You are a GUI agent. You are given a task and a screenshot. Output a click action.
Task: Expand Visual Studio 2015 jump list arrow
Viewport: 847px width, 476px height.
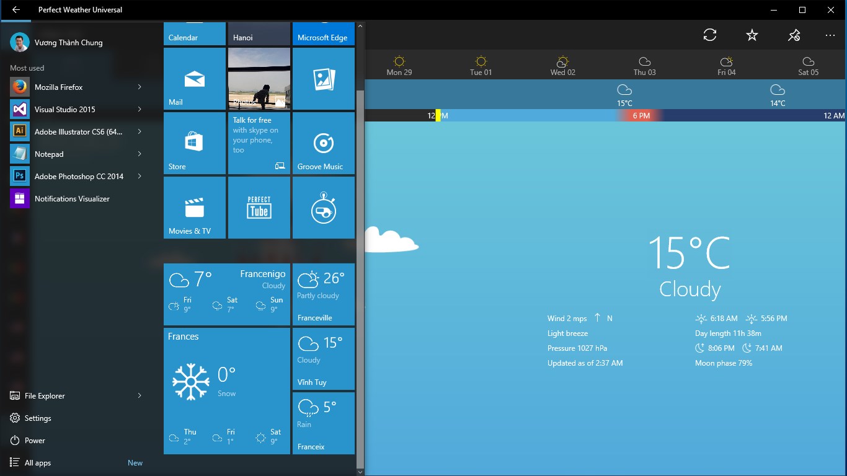coord(140,109)
